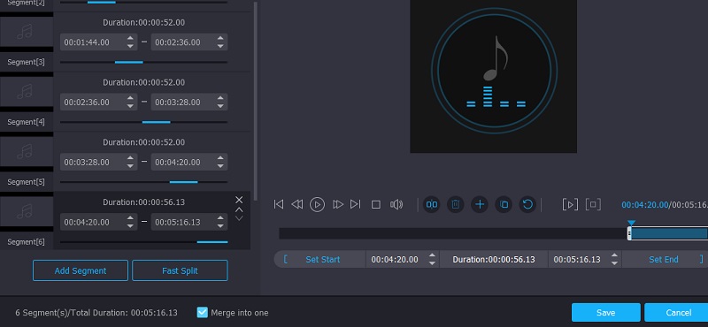Click the Segment[6] range slider bar
Viewport: 708px width, 327px height.
[x=143, y=242]
